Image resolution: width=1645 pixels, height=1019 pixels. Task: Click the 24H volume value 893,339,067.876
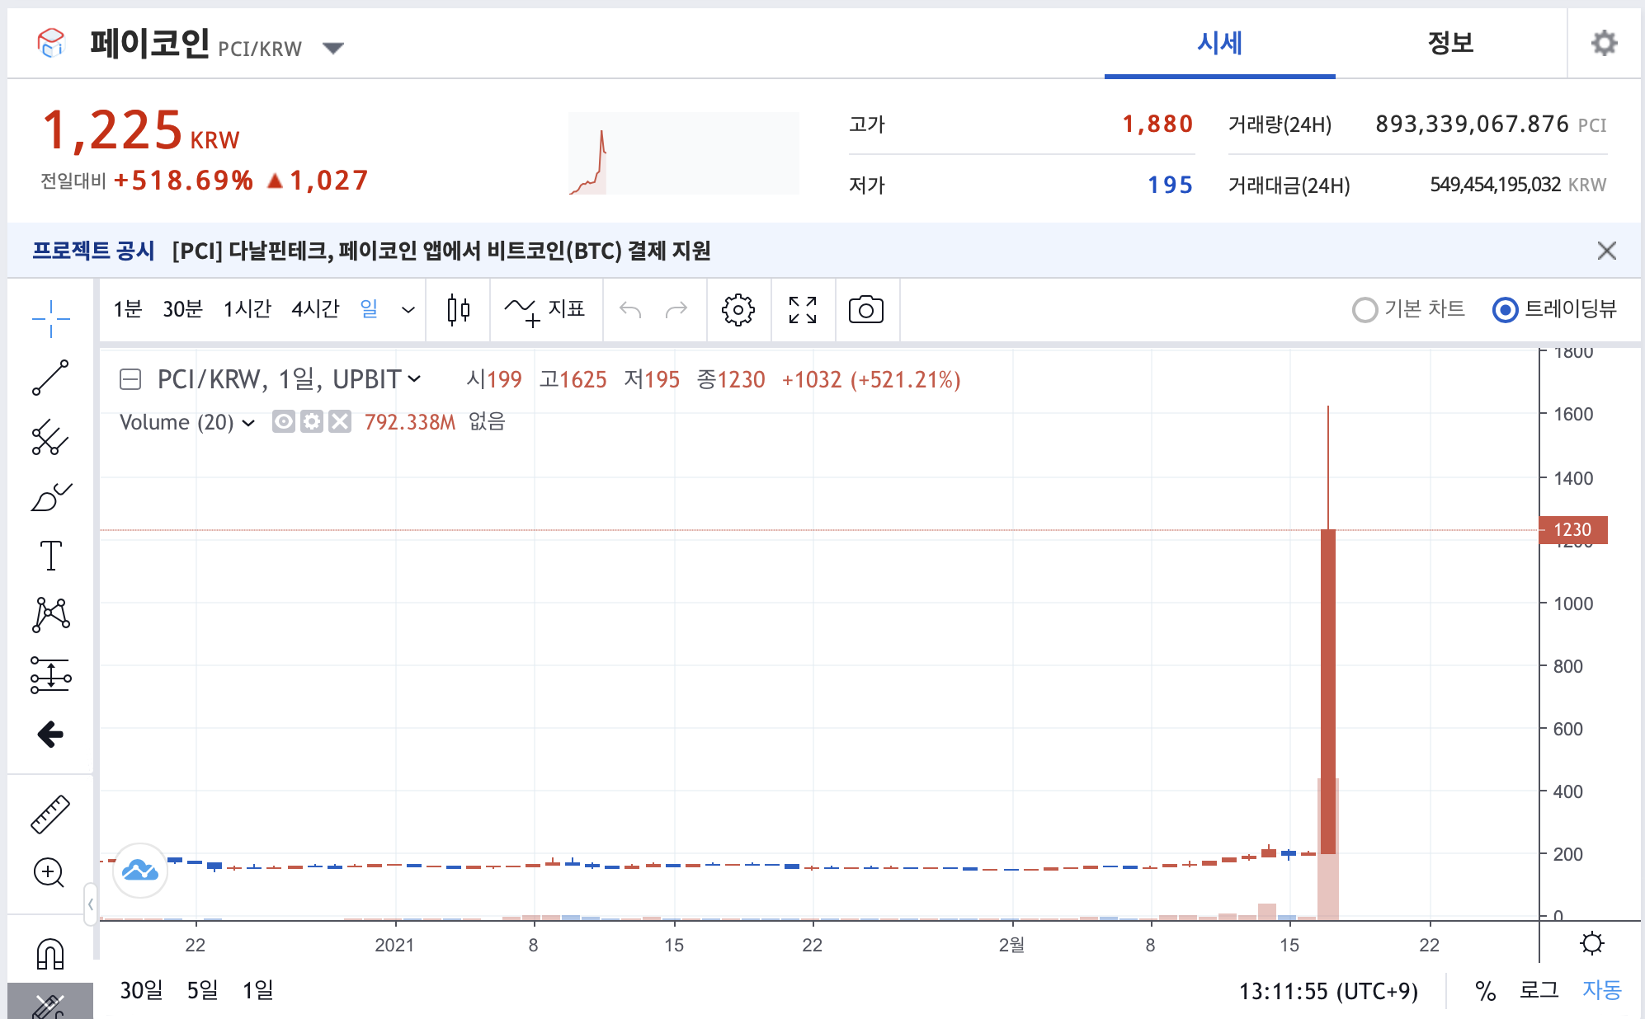click(x=1472, y=124)
